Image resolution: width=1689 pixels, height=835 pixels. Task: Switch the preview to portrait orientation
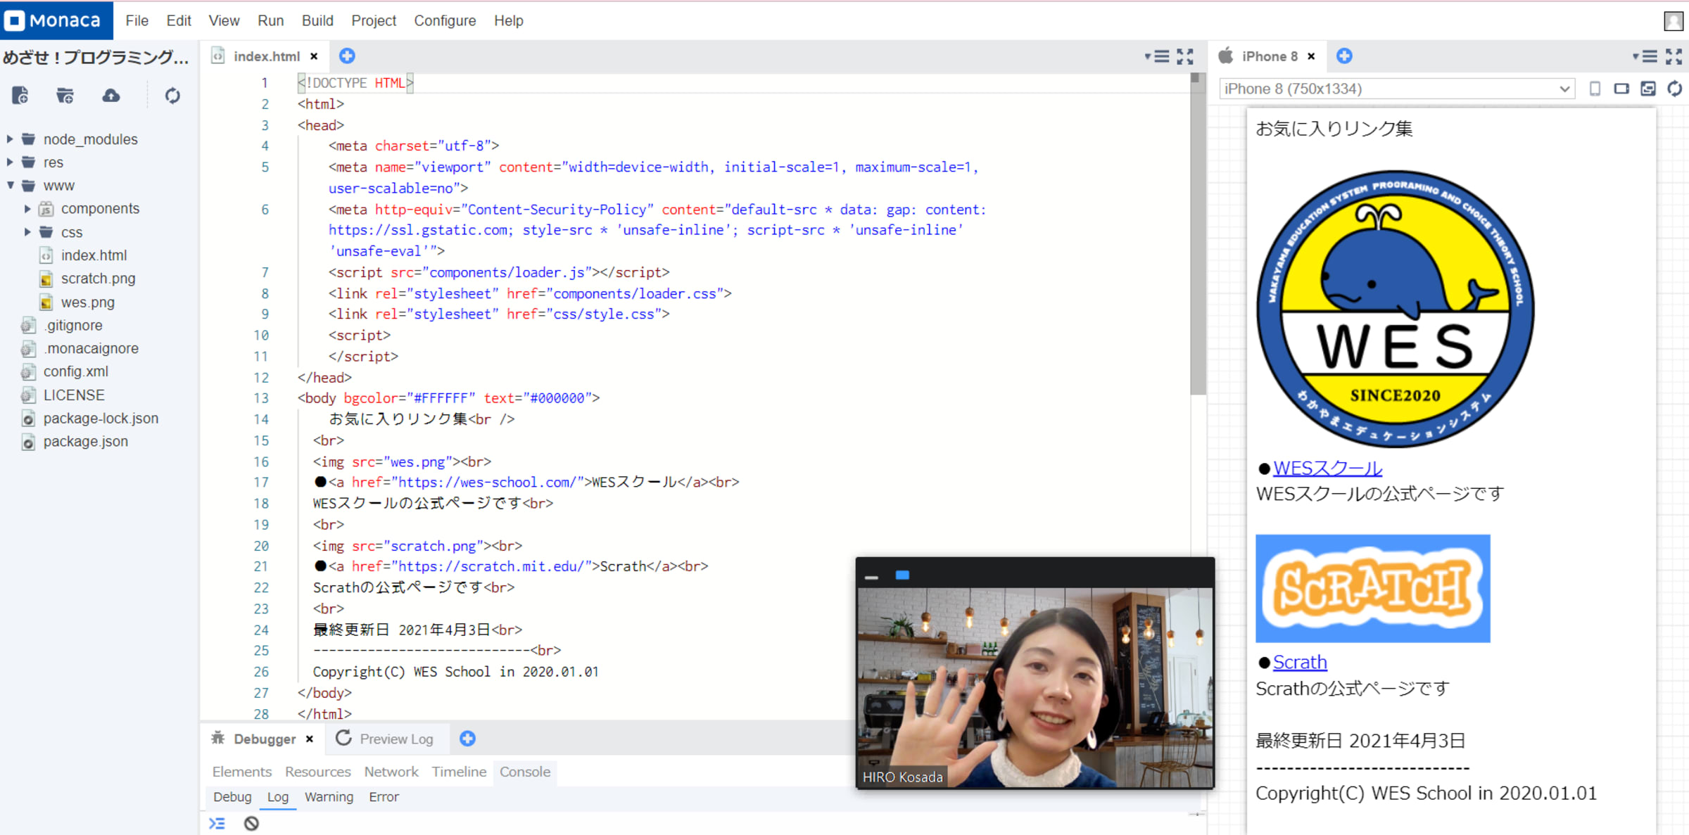(x=1595, y=89)
